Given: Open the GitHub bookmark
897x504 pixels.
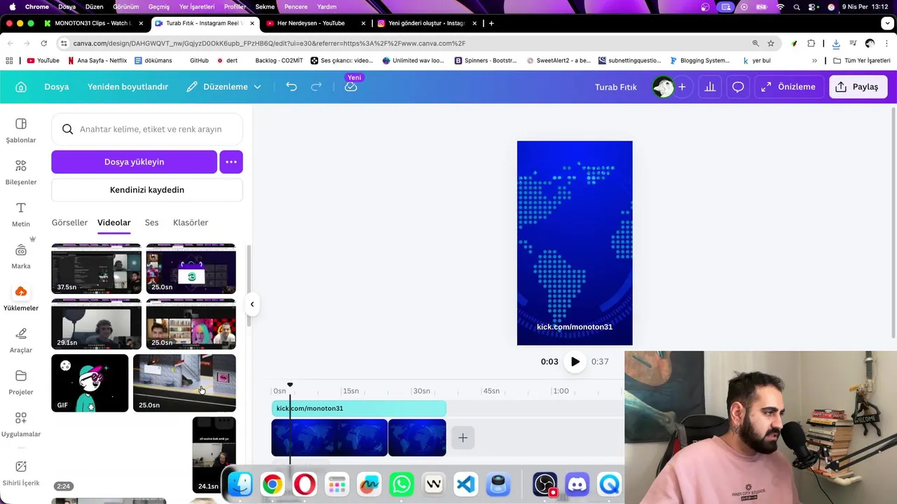Looking at the screenshot, I should coord(199,61).
